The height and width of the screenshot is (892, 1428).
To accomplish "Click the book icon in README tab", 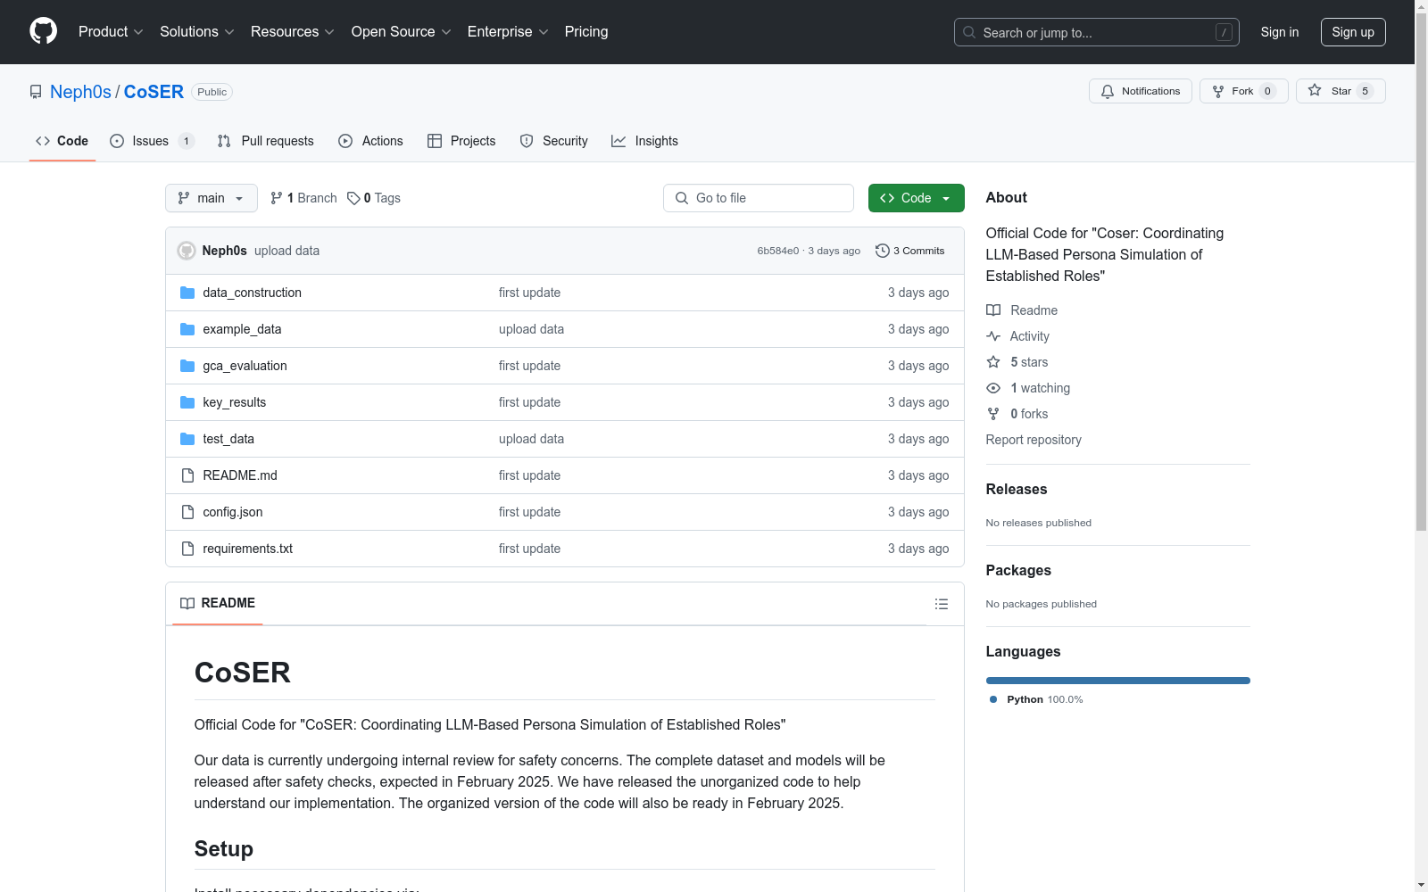I will [x=187, y=603].
